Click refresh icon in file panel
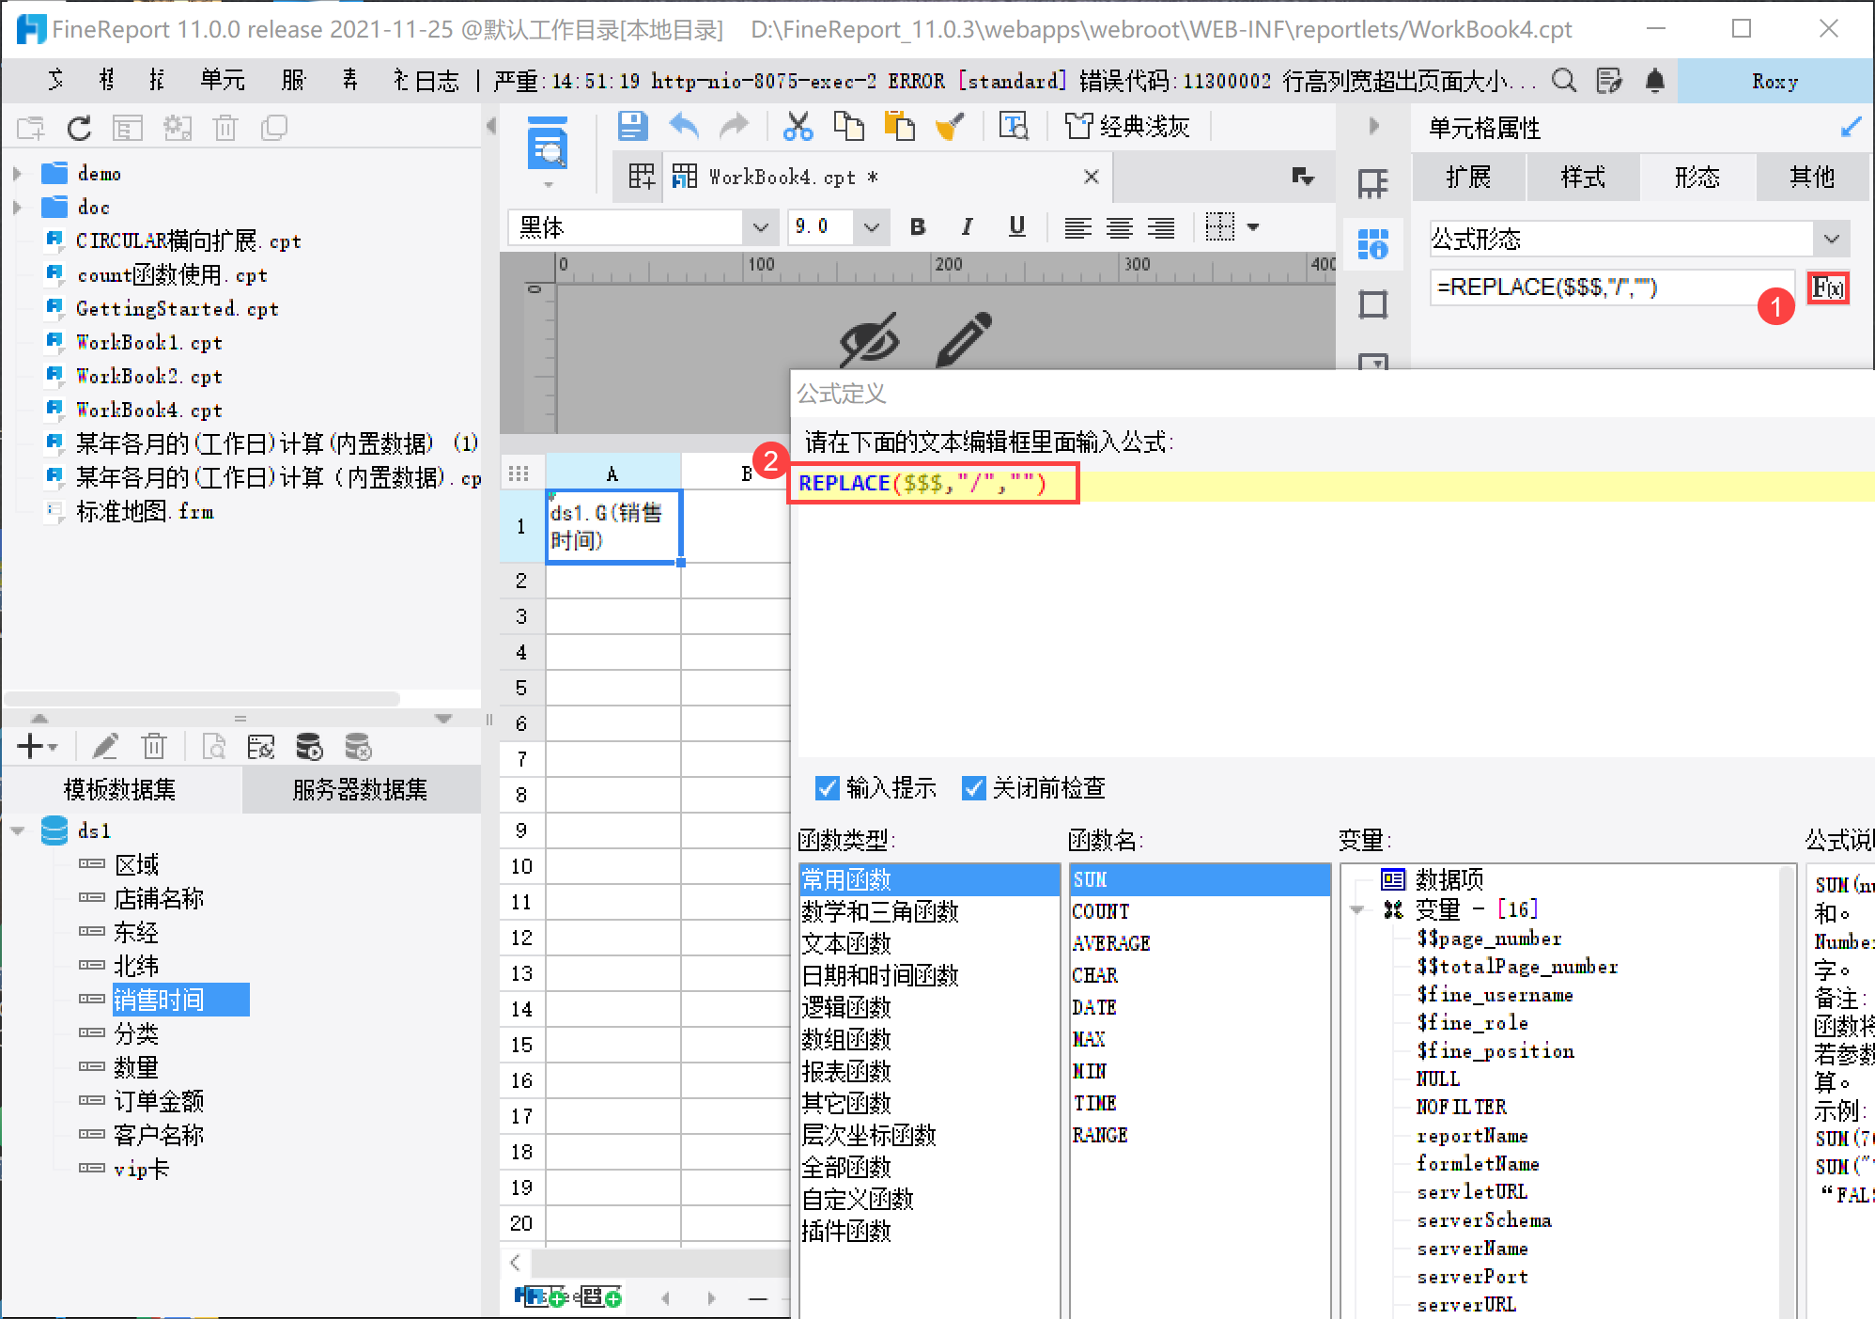The height and width of the screenshot is (1319, 1875). [x=79, y=128]
